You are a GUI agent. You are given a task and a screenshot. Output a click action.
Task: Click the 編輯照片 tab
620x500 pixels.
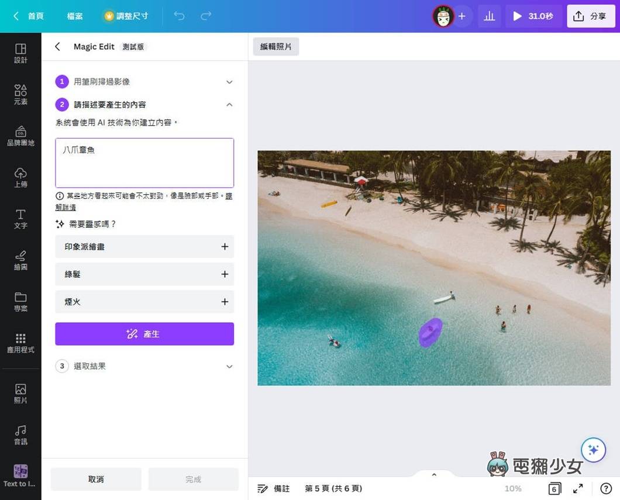click(275, 46)
